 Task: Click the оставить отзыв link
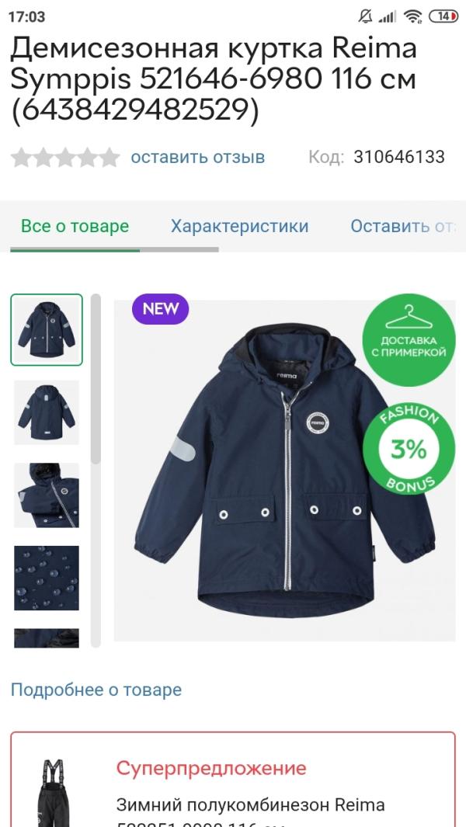click(198, 157)
